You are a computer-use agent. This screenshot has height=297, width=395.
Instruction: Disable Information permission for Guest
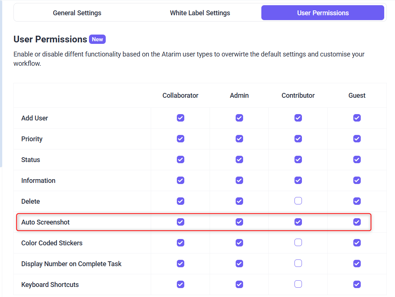tap(357, 180)
